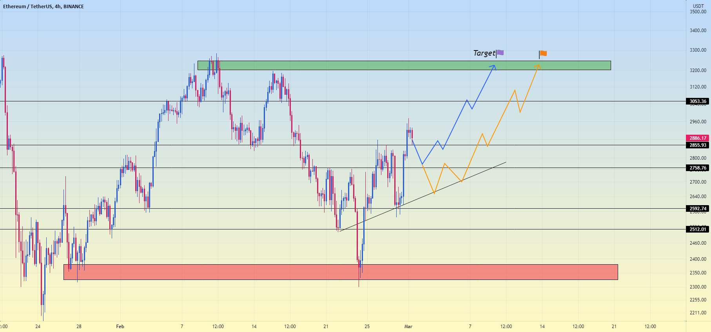Image resolution: width=711 pixels, height=332 pixels.
Task: Click the 2640.00 price axis value
Action: click(x=698, y=197)
